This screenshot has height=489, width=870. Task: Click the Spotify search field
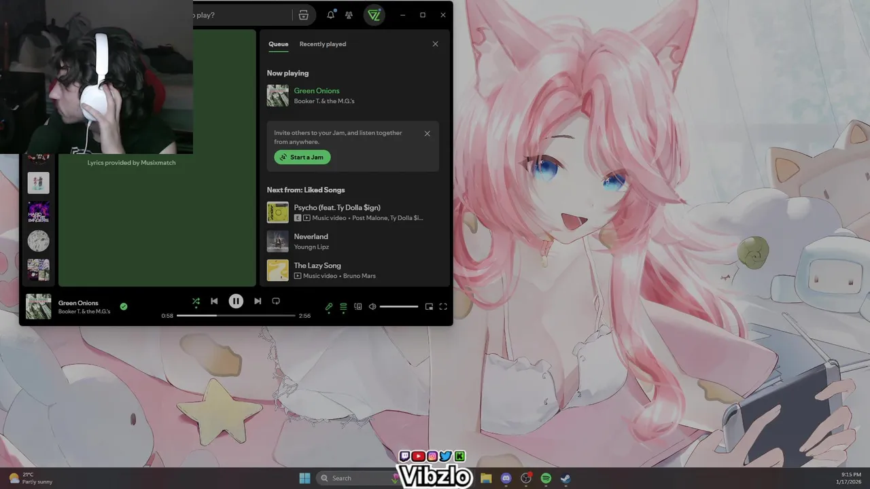pyautogui.click(x=241, y=15)
